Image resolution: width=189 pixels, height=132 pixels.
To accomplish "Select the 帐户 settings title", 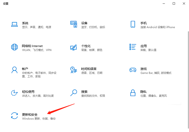I will [25, 69].
